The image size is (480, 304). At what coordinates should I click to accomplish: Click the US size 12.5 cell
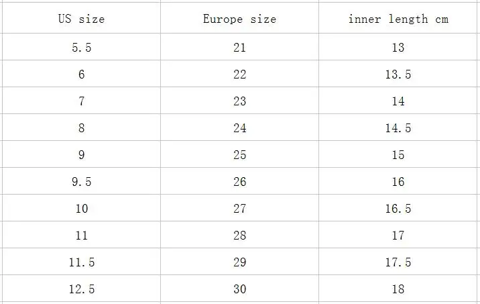(81, 289)
